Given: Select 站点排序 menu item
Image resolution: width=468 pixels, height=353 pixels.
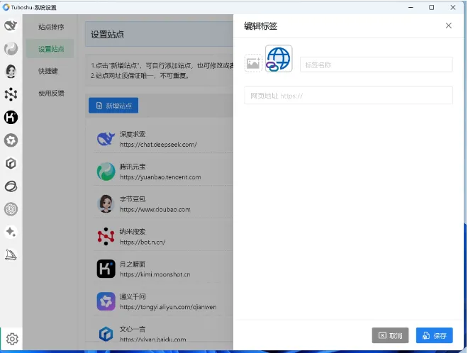Looking at the screenshot, I should pos(51,27).
